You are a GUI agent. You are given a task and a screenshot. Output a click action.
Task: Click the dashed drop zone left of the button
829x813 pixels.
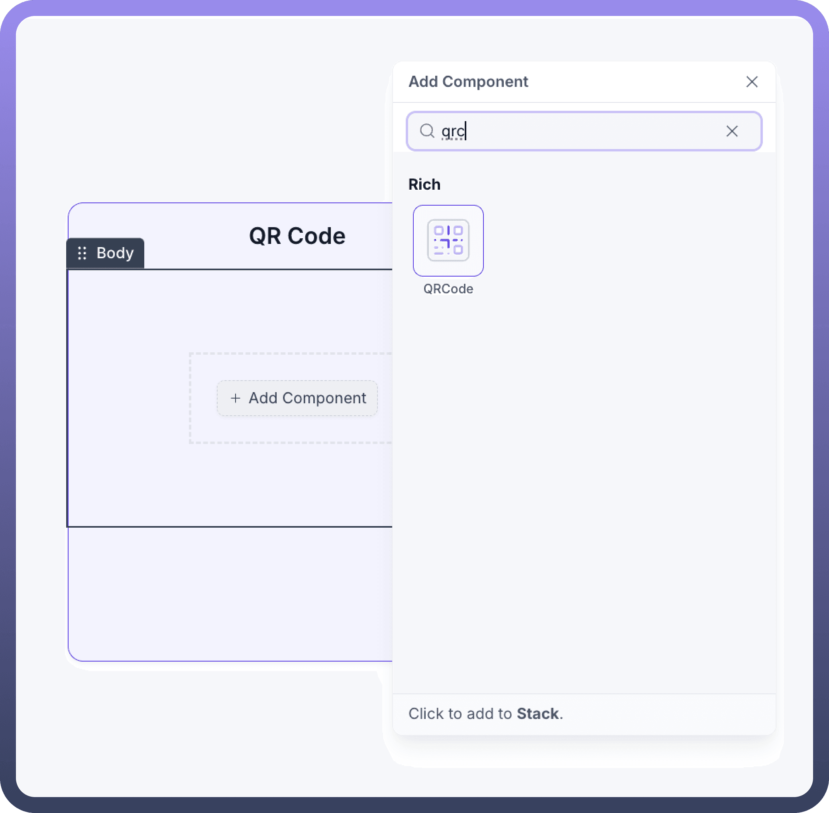tap(203, 398)
